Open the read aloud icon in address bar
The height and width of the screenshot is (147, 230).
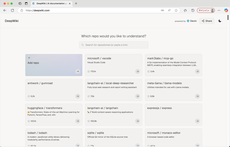pos(169,10)
